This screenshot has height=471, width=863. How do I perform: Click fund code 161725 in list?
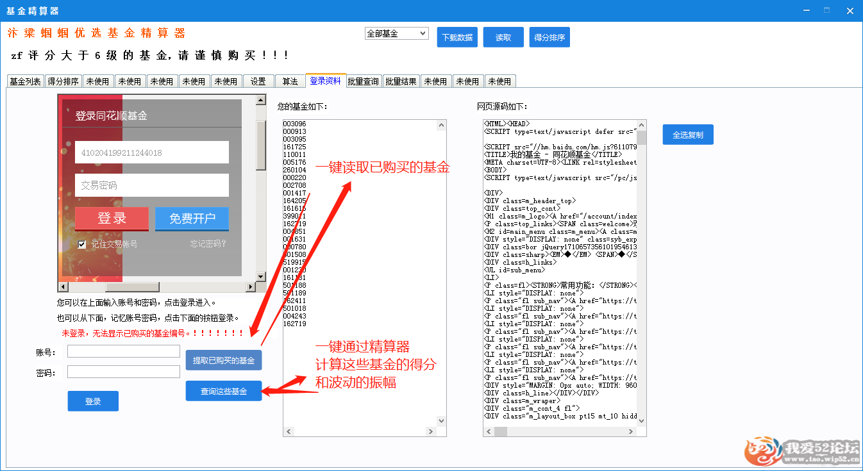294,147
